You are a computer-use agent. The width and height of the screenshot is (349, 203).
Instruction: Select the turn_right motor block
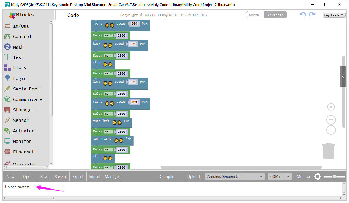tap(112, 140)
